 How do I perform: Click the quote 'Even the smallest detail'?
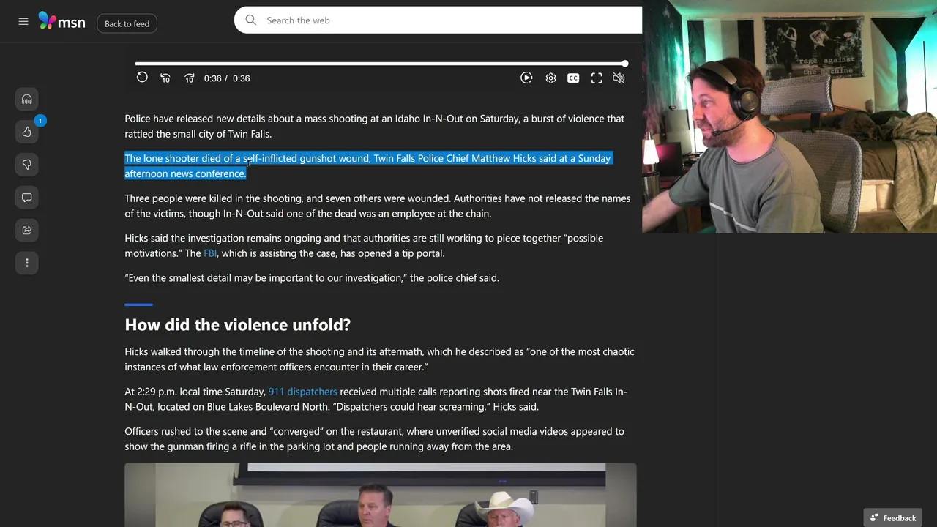312,278
